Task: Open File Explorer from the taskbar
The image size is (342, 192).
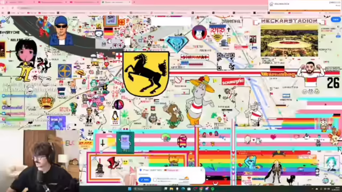Action: 172,189
